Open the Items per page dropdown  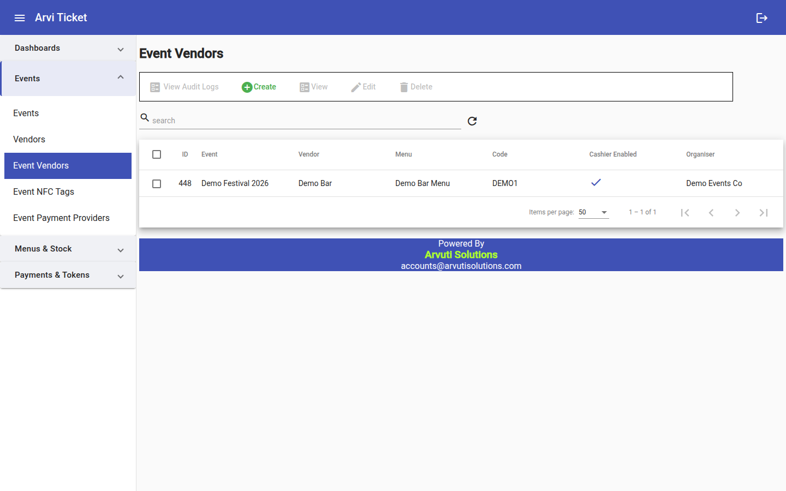(x=594, y=212)
